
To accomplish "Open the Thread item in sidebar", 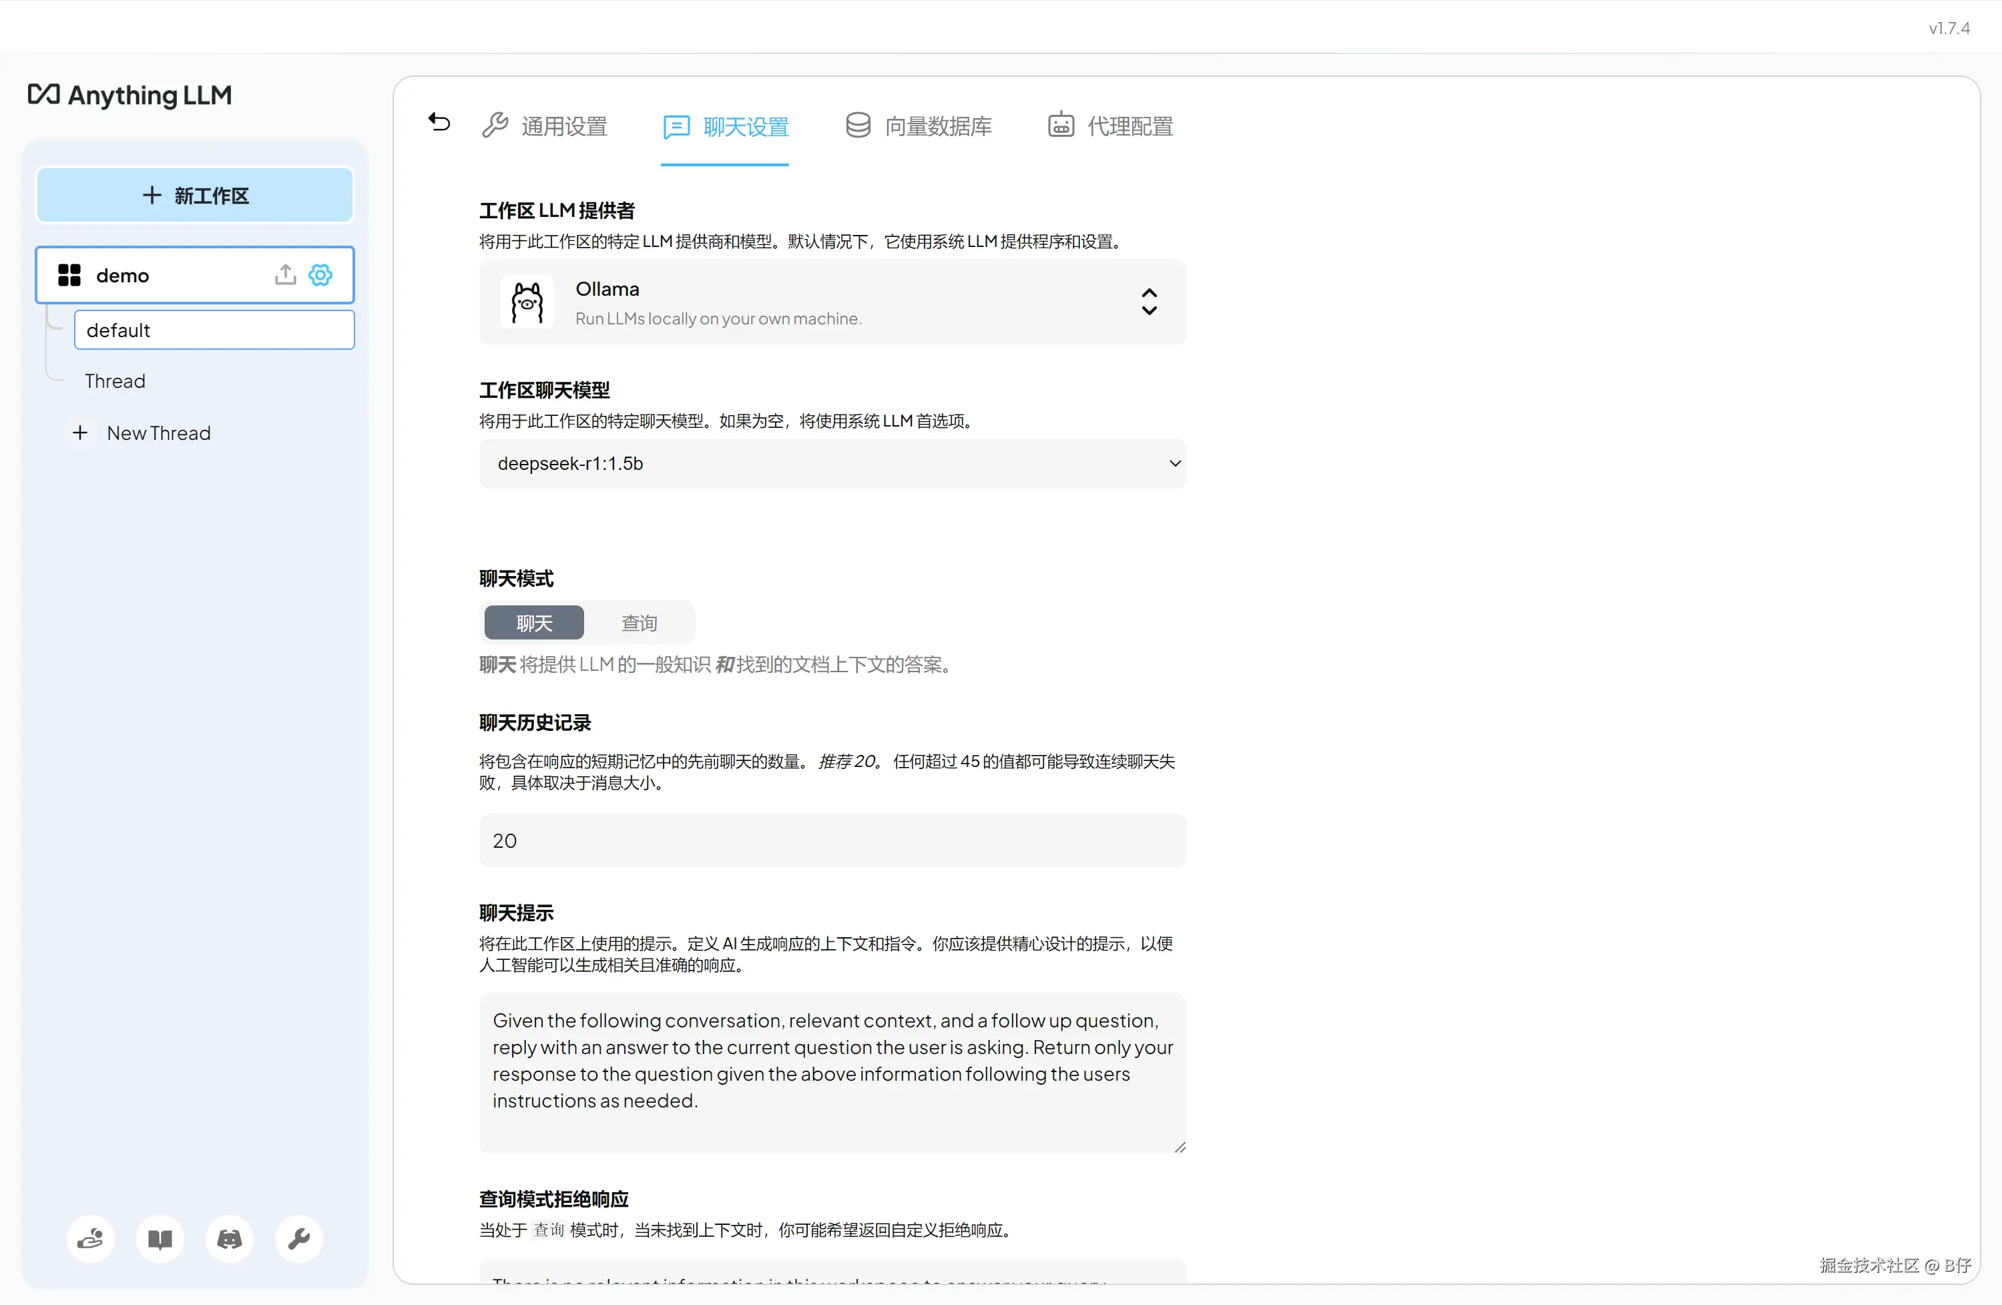I will [x=115, y=381].
